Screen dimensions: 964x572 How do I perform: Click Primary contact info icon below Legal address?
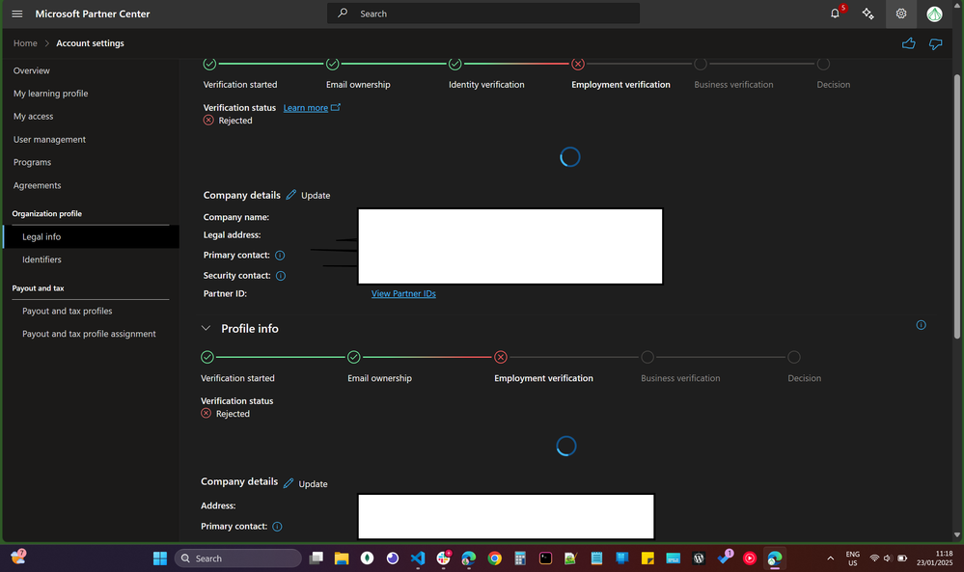[x=280, y=255]
